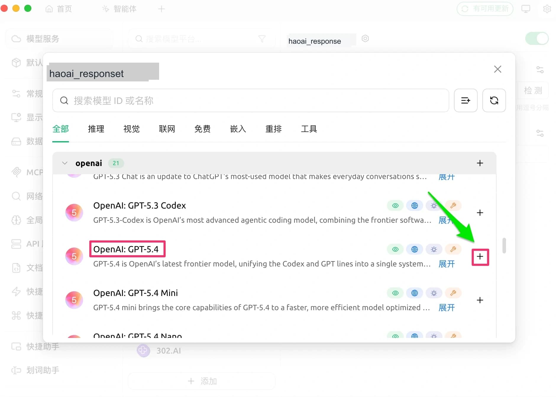Switch to the 工具 tab
Screen dimensions: 556x397
(x=309, y=129)
